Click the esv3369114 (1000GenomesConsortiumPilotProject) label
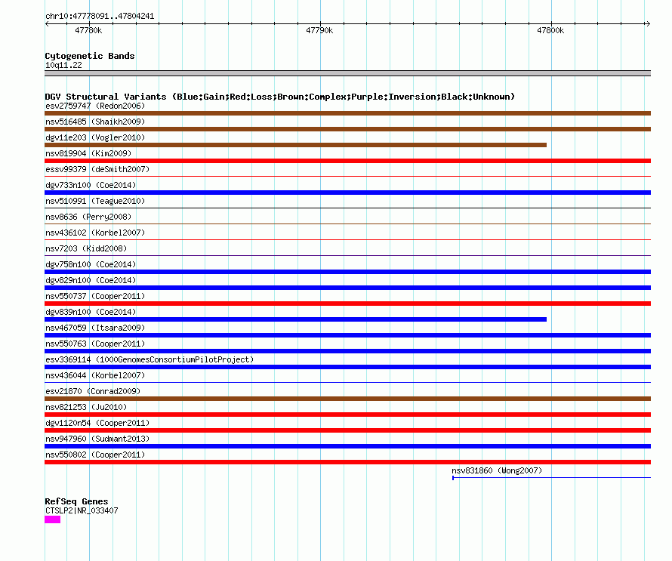 point(150,359)
